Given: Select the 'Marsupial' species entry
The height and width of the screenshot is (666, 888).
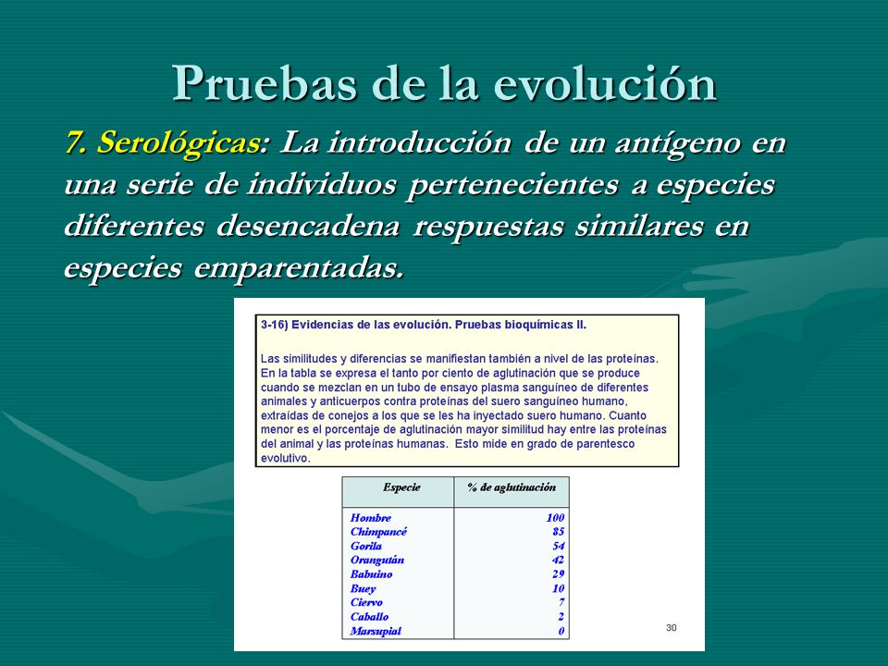Looking at the screenshot, I should point(376,631).
